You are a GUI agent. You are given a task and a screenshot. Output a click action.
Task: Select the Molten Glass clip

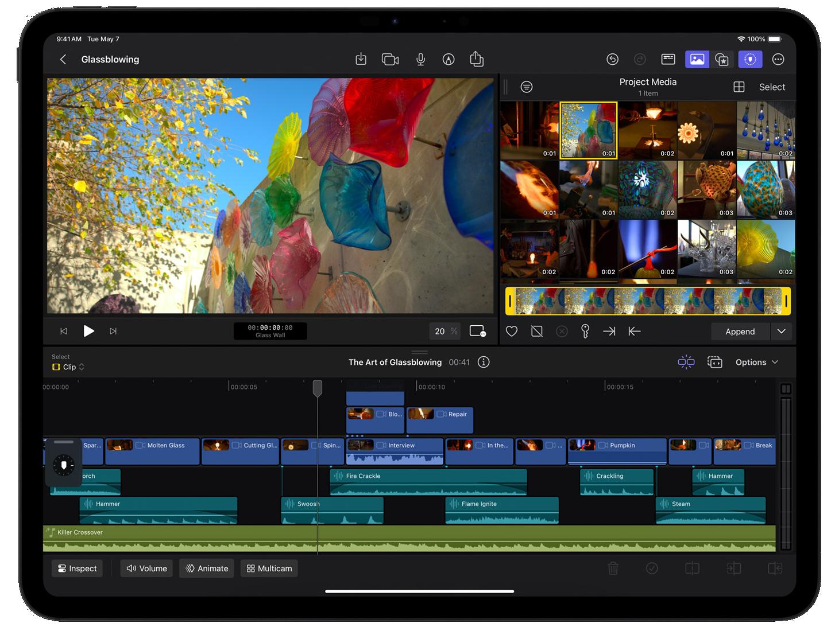click(x=153, y=451)
